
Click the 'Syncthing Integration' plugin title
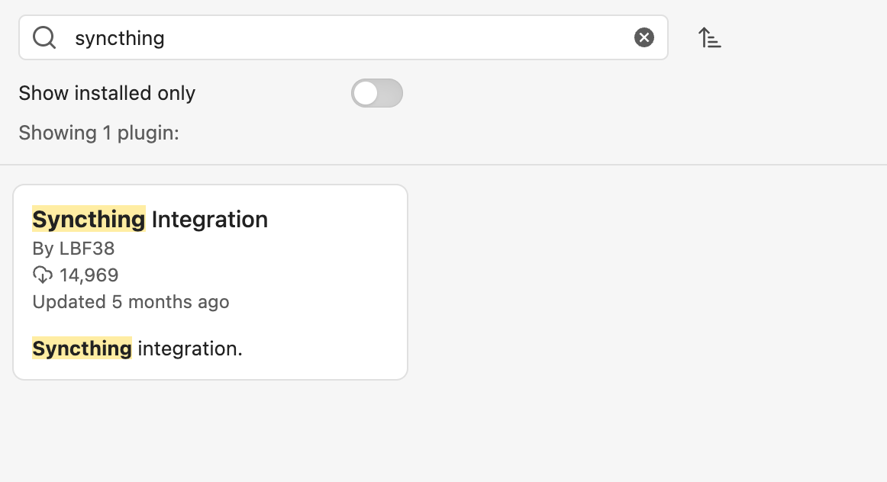pyautogui.click(x=150, y=220)
